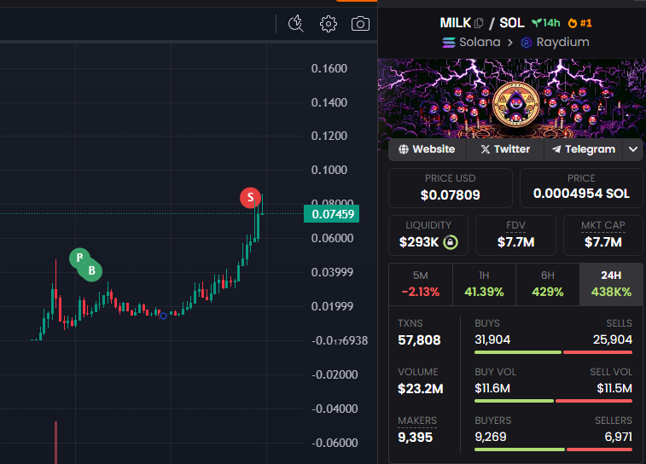Click the 0.1000 price axis label
This screenshot has height=464, width=646.
coord(329,170)
